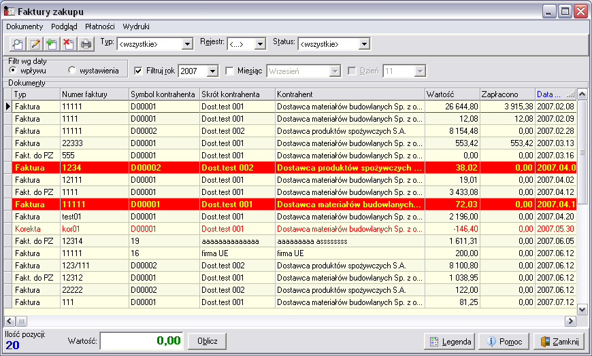Click vertical scrollbar up arrow
592x356 pixels.
[582, 94]
